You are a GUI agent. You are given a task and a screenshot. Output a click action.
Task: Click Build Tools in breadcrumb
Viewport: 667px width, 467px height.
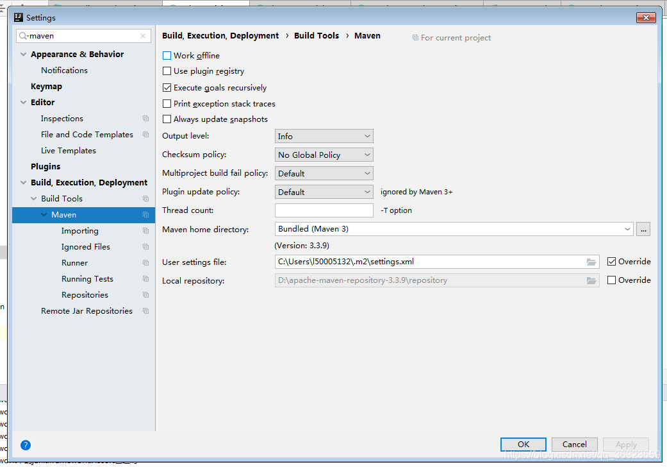coord(317,36)
